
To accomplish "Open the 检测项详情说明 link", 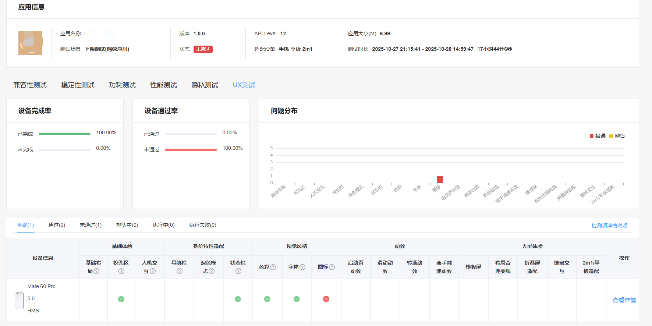I will click(609, 226).
